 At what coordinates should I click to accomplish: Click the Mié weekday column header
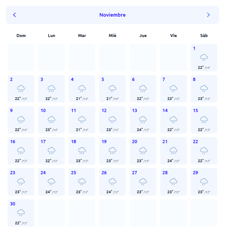(112, 35)
